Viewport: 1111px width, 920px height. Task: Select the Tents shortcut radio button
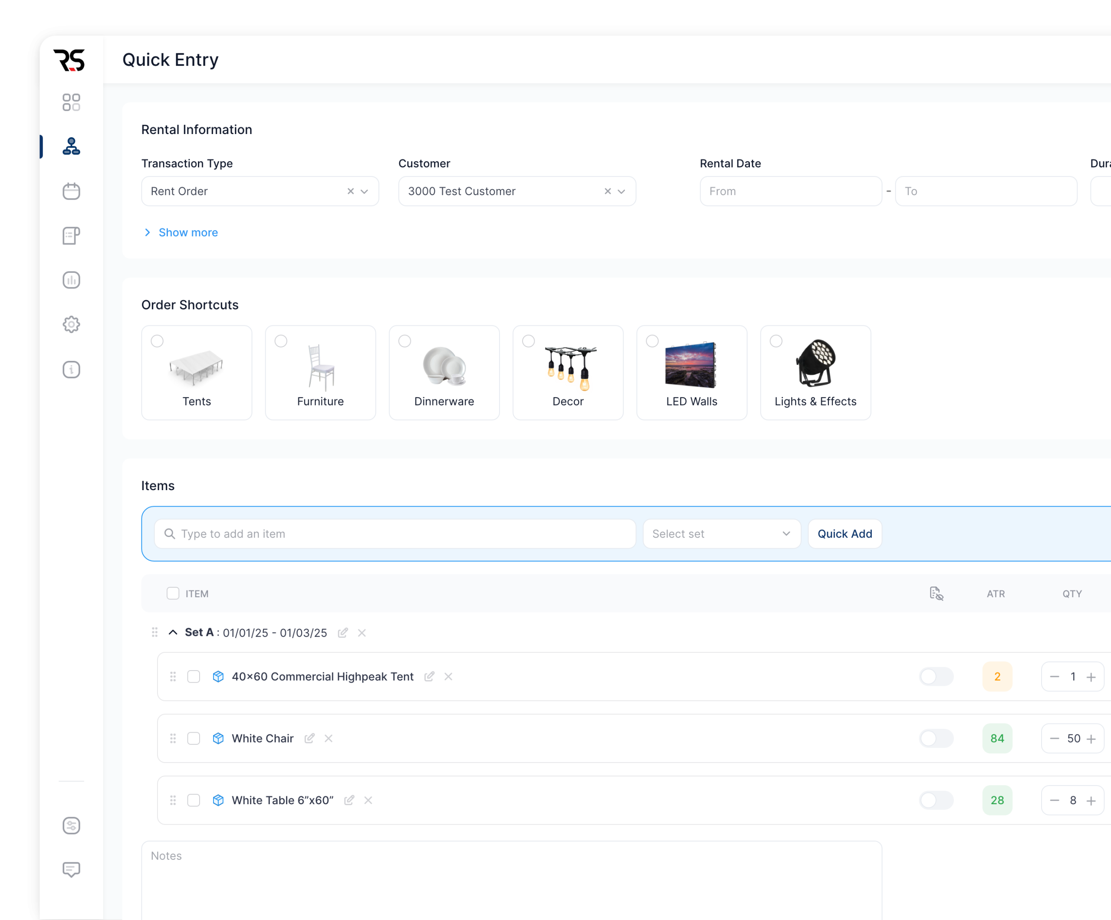tap(157, 341)
